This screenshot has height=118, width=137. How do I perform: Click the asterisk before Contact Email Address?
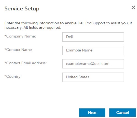pos(5,62)
